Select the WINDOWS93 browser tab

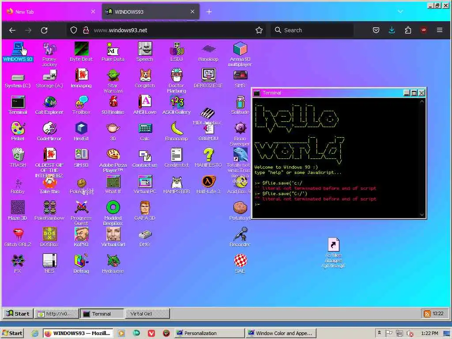pyautogui.click(x=151, y=12)
